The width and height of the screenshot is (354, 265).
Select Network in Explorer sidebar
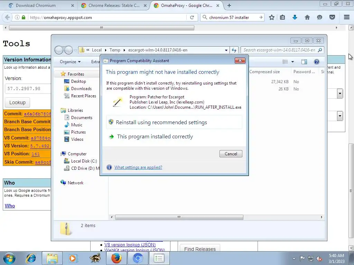pyautogui.click(x=75, y=183)
